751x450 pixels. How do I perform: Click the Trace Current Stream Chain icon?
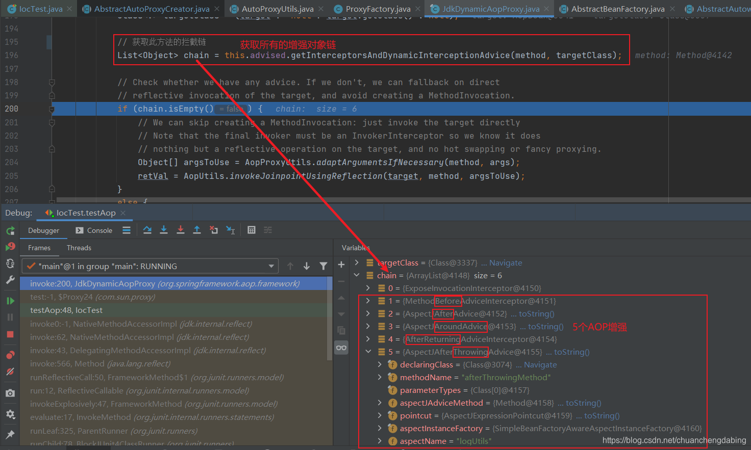tap(268, 230)
